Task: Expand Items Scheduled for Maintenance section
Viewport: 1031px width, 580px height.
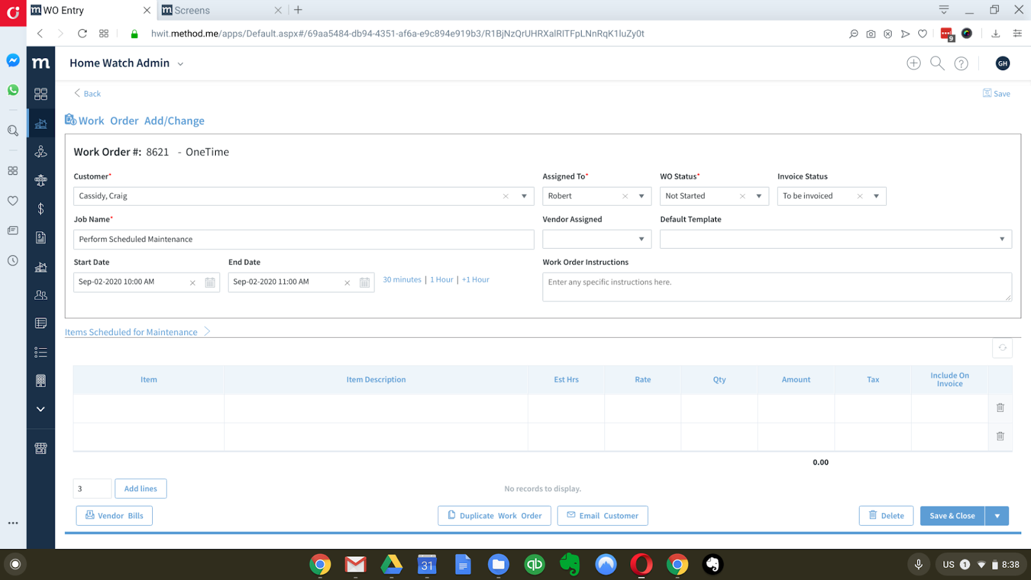Action: click(x=207, y=331)
